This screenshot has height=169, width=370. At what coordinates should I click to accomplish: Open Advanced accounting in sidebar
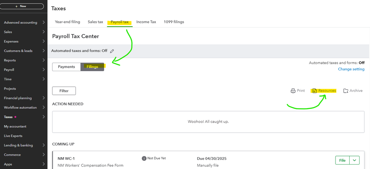[20, 23]
